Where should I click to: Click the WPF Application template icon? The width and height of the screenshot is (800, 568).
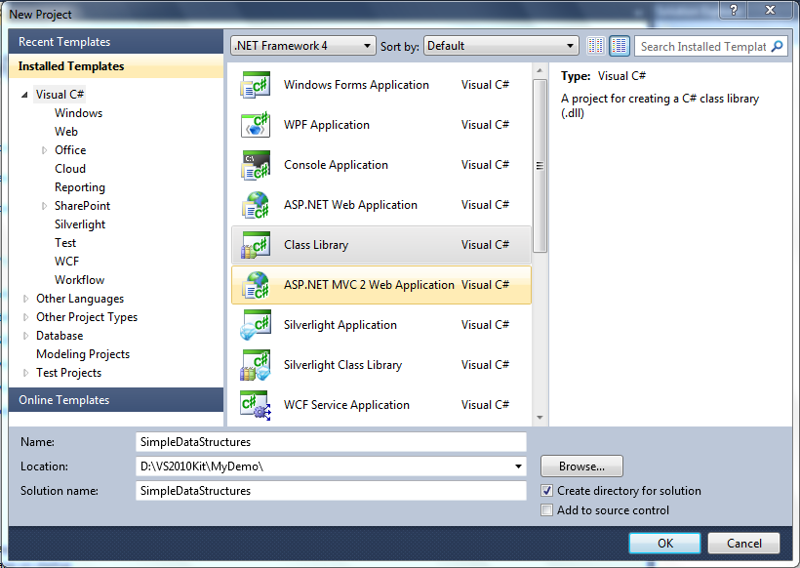255,125
